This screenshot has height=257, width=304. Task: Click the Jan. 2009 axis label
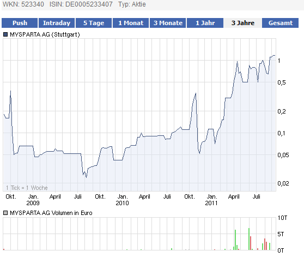coord(33,200)
